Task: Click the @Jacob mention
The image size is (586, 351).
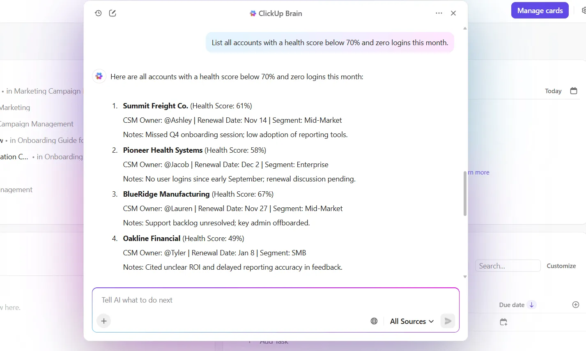Action: [177, 165]
